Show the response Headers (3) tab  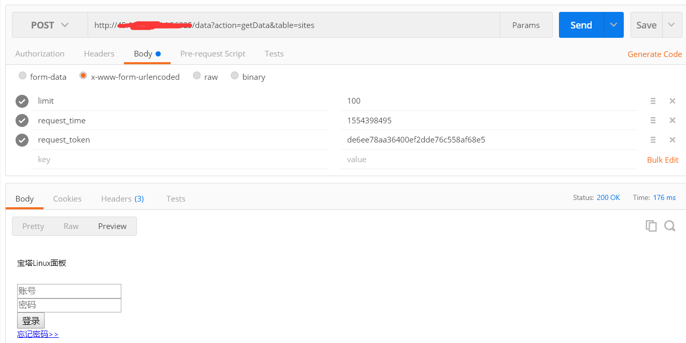[122, 198]
